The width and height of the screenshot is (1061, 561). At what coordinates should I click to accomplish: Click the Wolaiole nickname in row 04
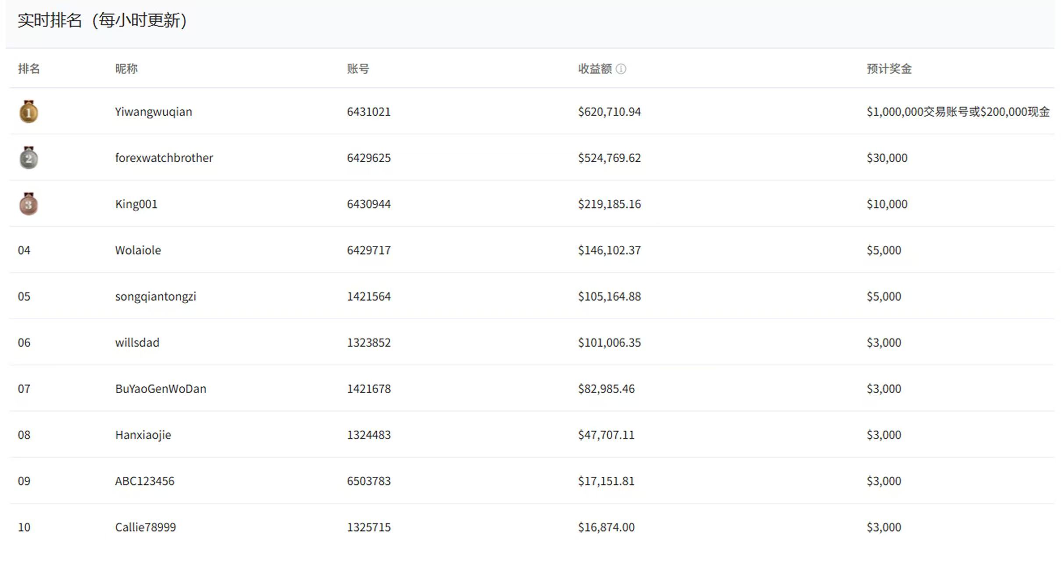tap(138, 250)
